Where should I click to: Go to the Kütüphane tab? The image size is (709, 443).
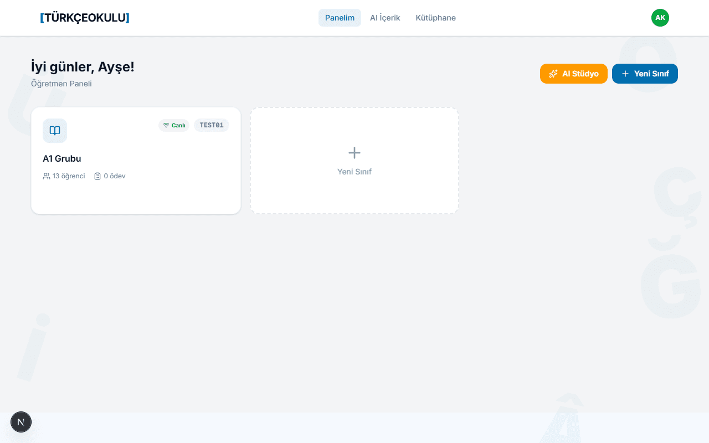click(436, 18)
